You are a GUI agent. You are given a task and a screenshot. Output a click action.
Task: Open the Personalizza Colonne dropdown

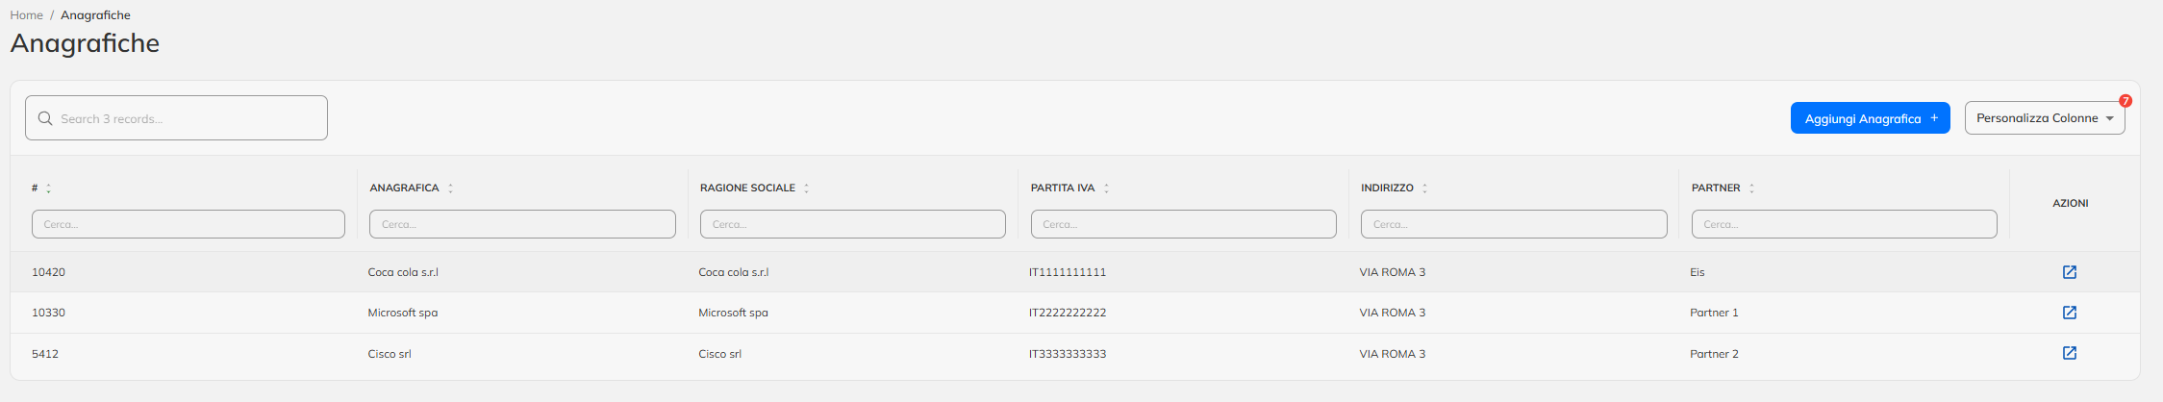point(2045,118)
